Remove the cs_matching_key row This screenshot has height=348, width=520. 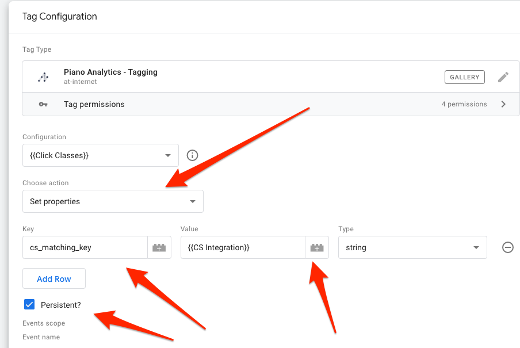coord(508,247)
